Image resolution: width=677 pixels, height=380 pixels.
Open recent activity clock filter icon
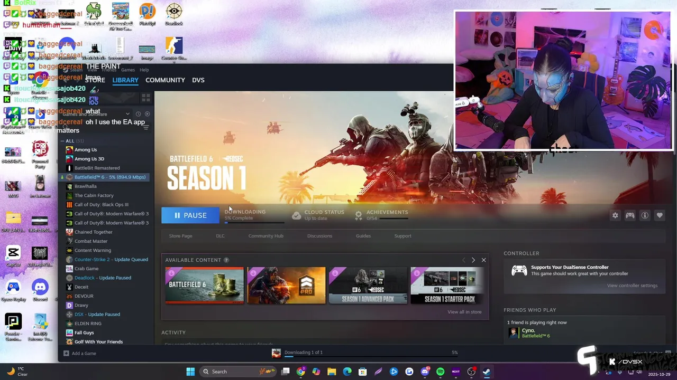(x=139, y=114)
